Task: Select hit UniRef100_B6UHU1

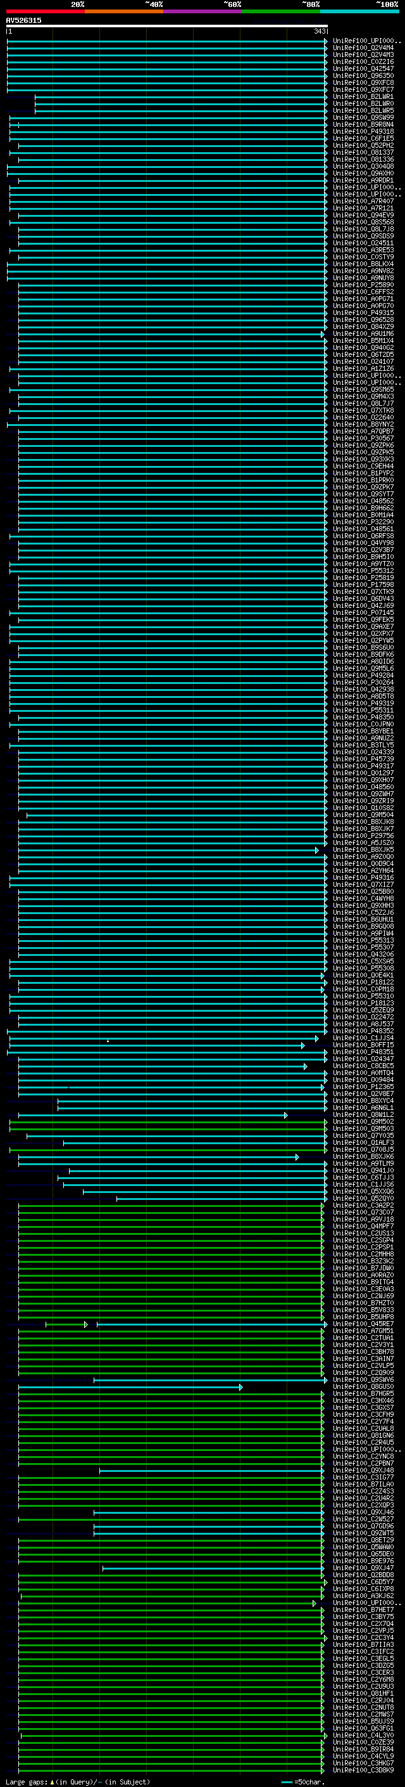Action: (x=363, y=919)
